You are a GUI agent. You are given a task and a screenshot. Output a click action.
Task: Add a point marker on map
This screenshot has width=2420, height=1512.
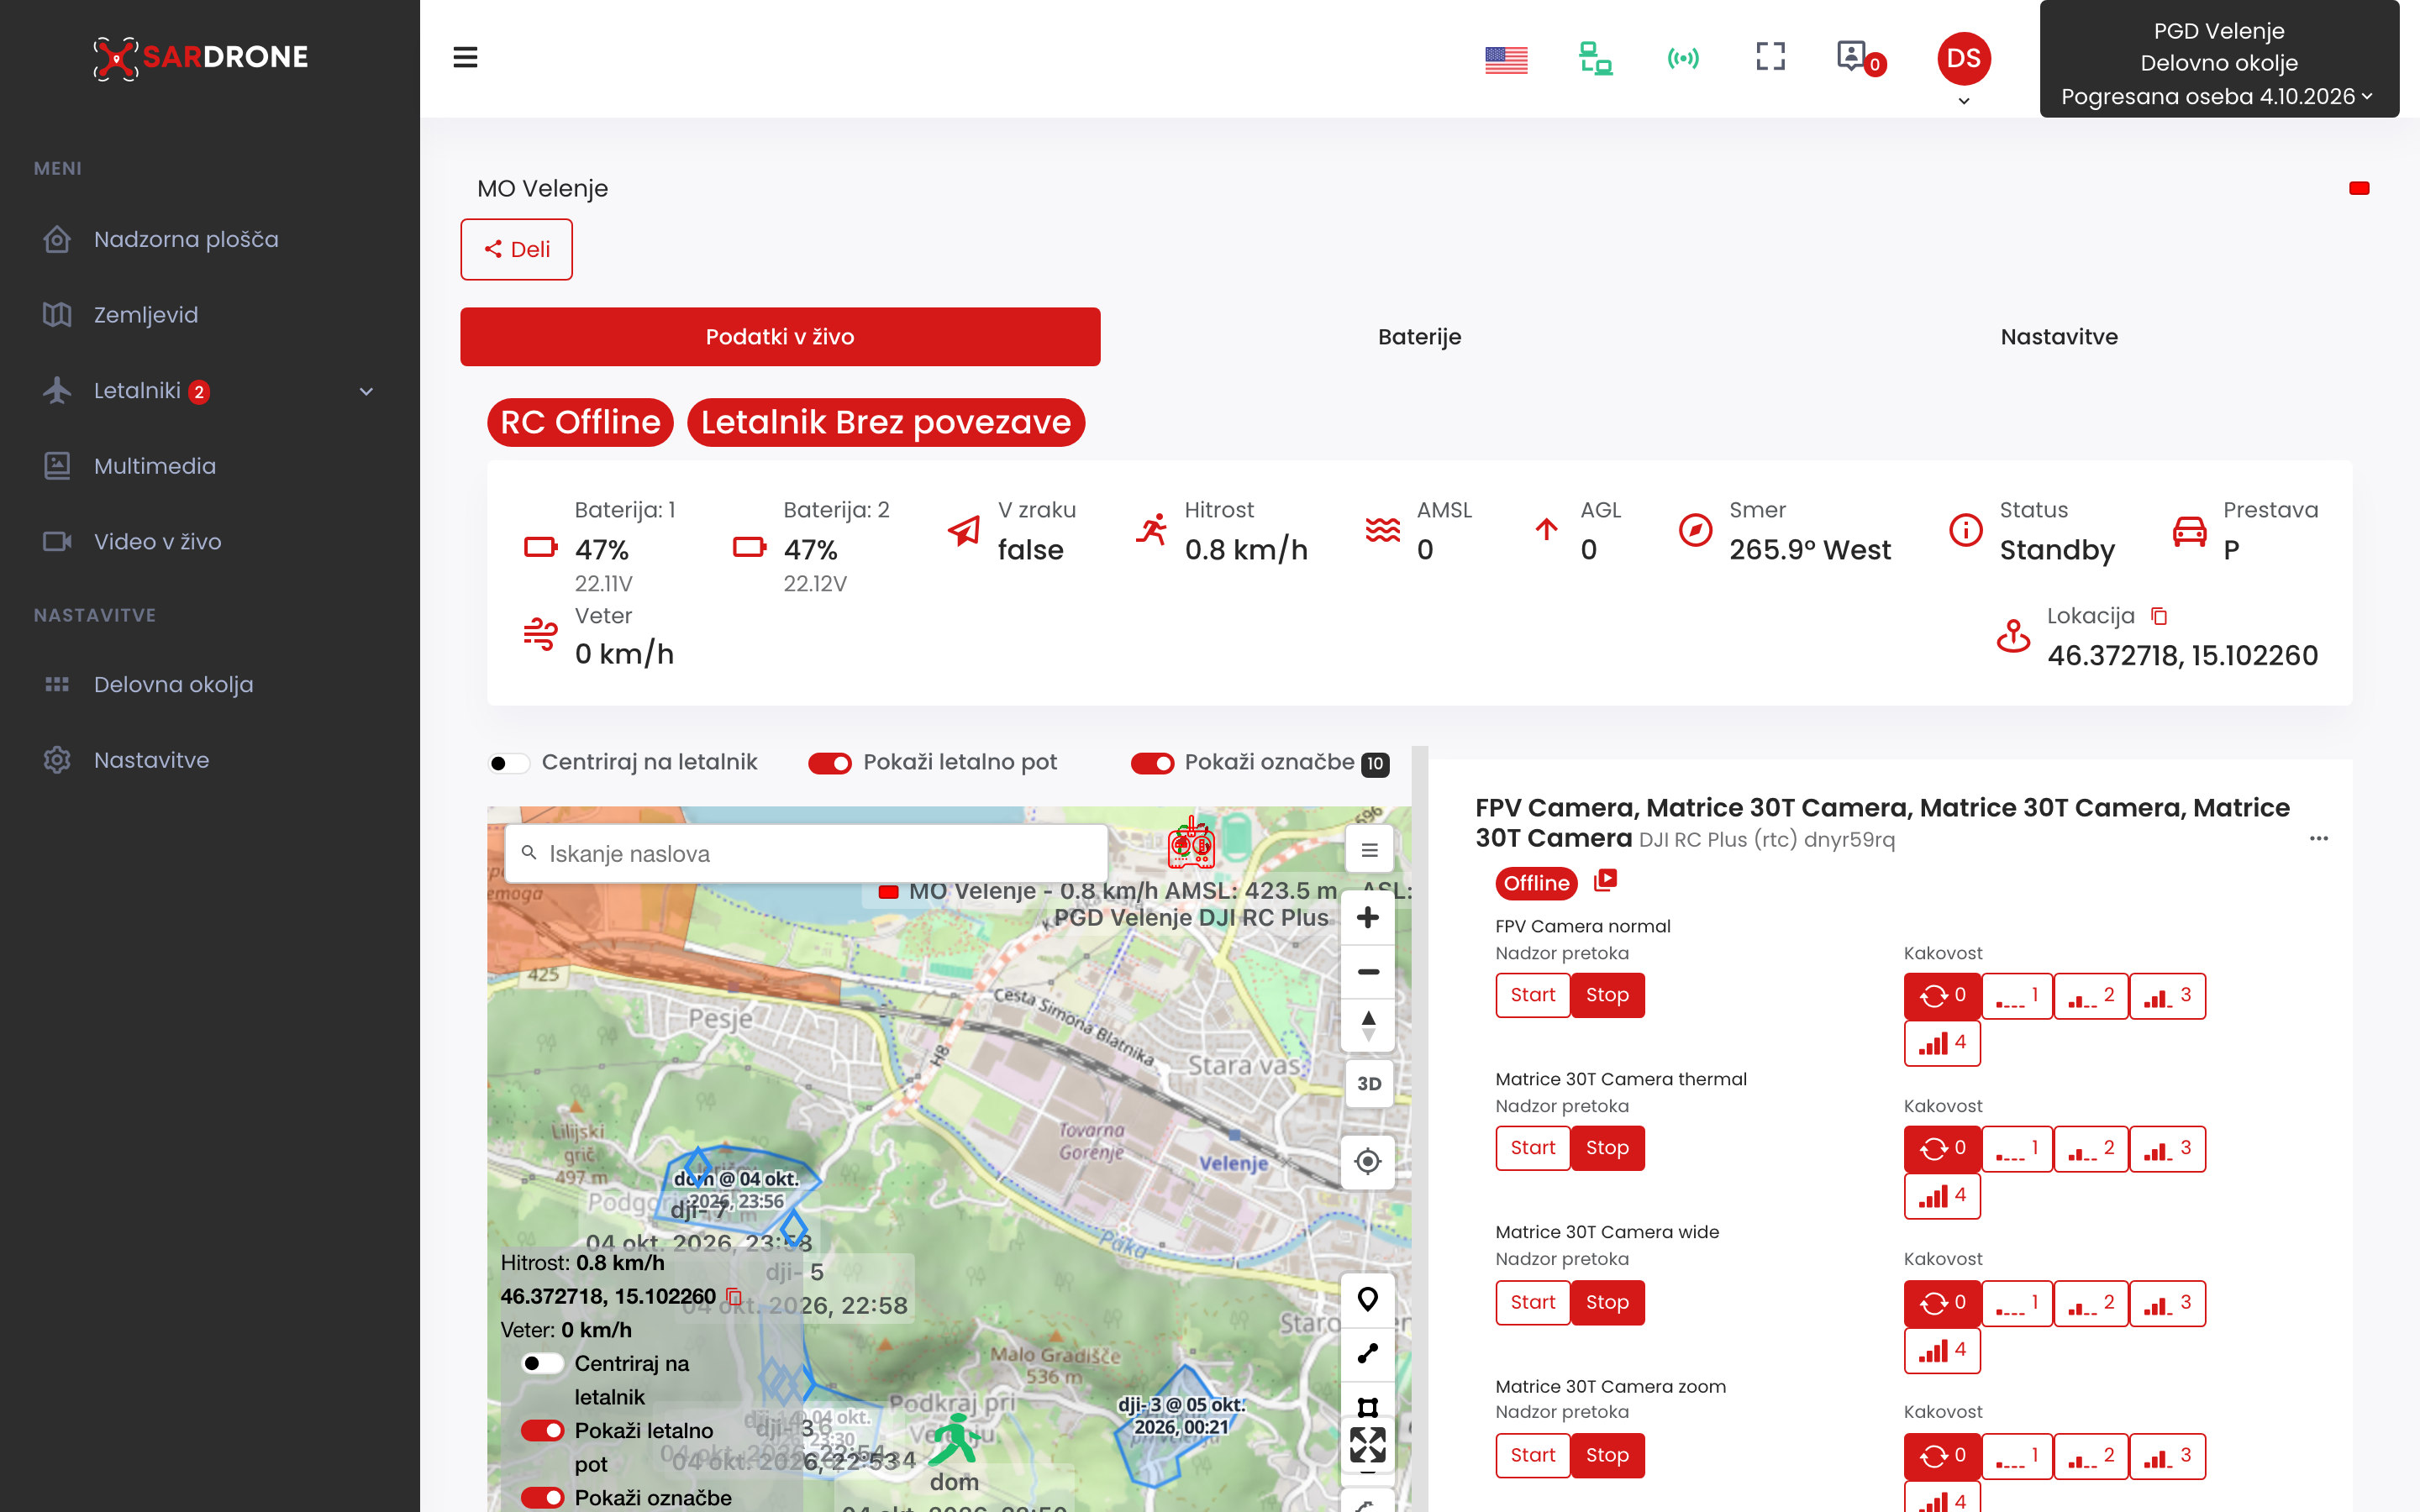click(x=1368, y=1299)
